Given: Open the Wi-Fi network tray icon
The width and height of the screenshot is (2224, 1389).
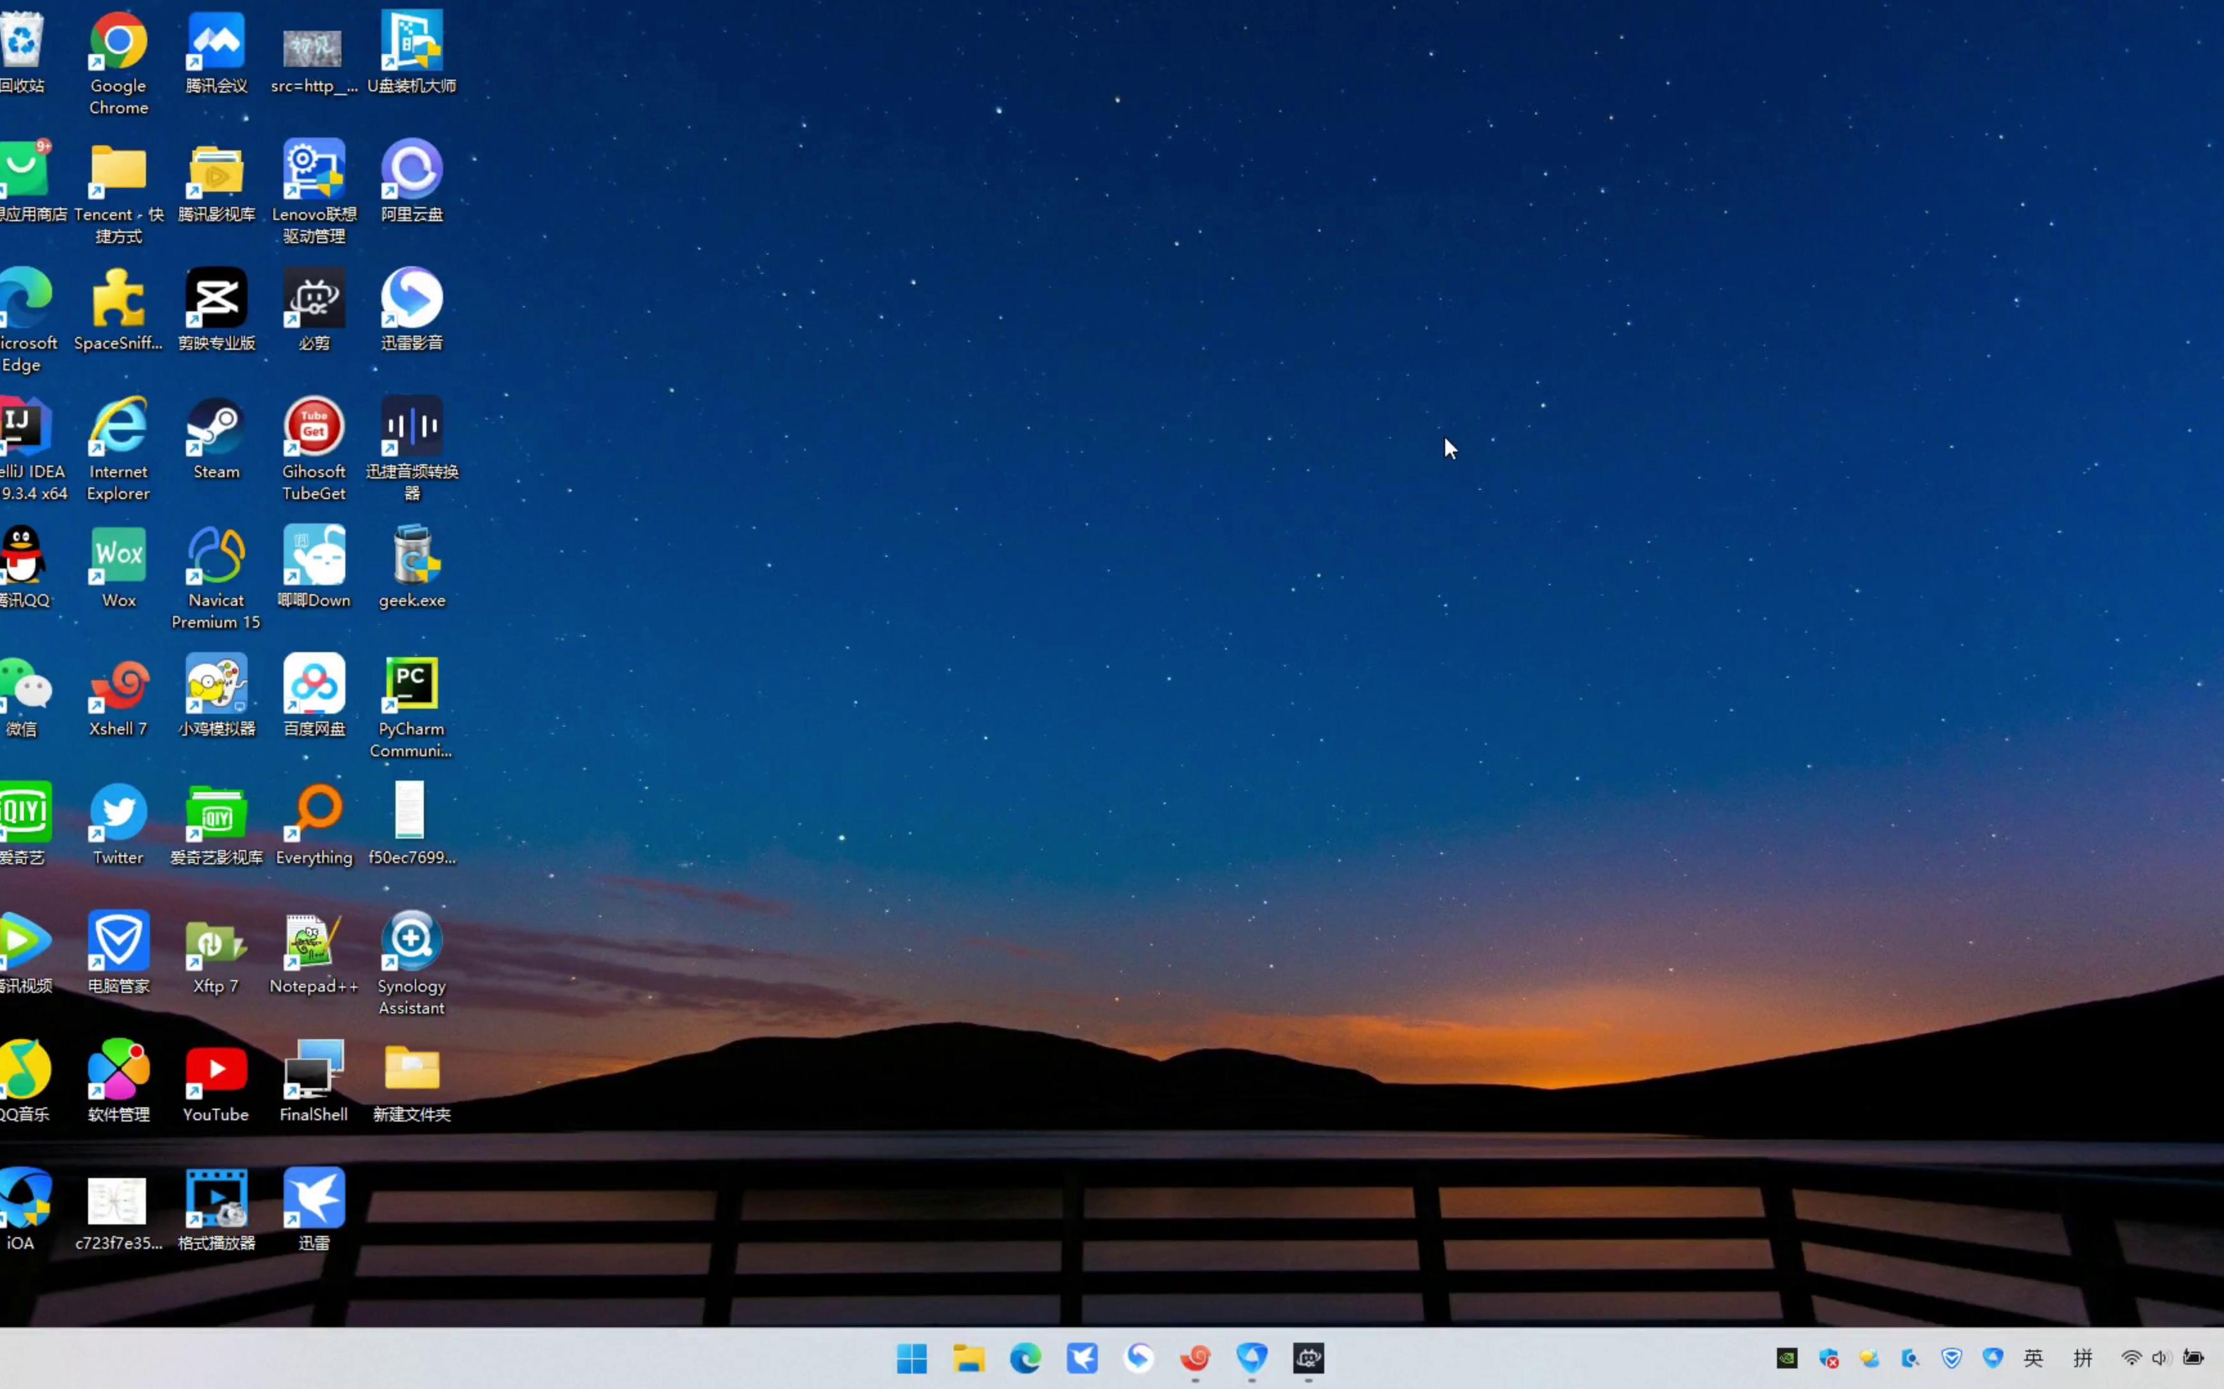Looking at the screenshot, I should 2131,1357.
